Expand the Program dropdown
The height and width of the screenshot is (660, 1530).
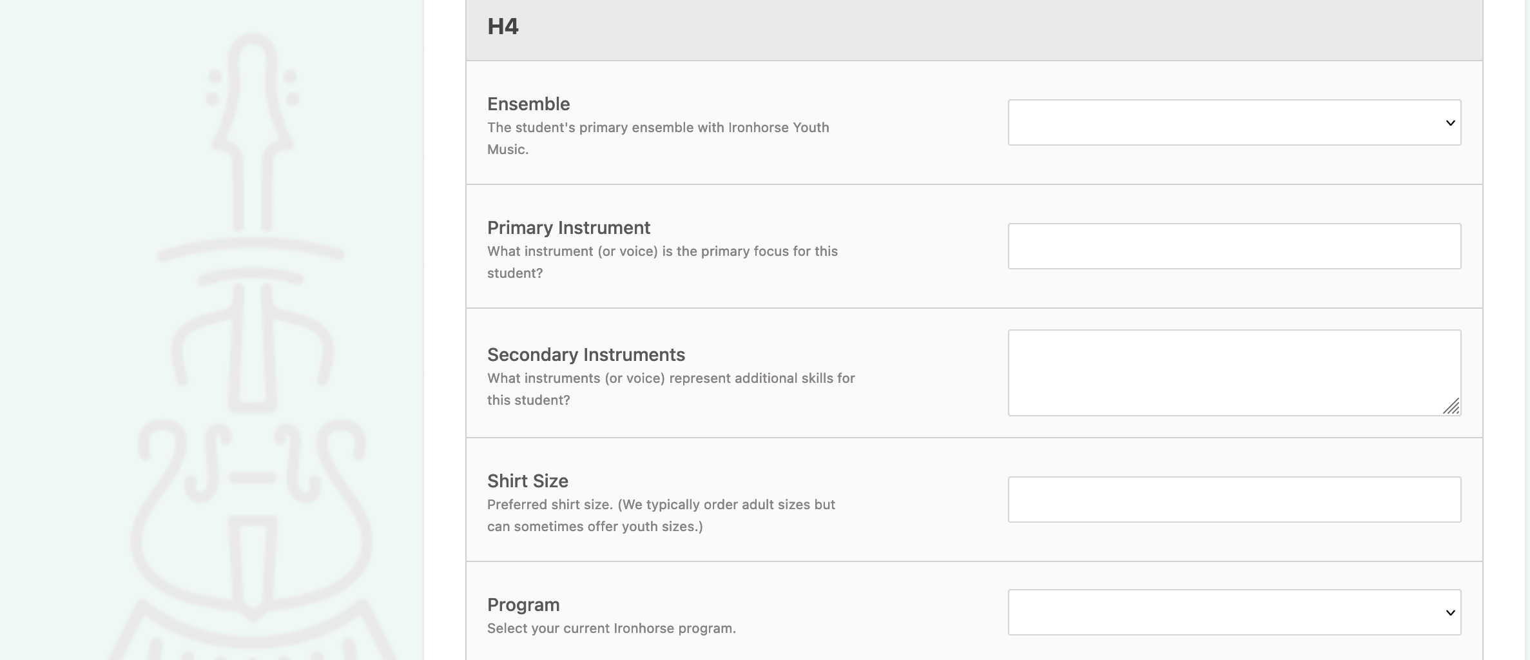1234,612
